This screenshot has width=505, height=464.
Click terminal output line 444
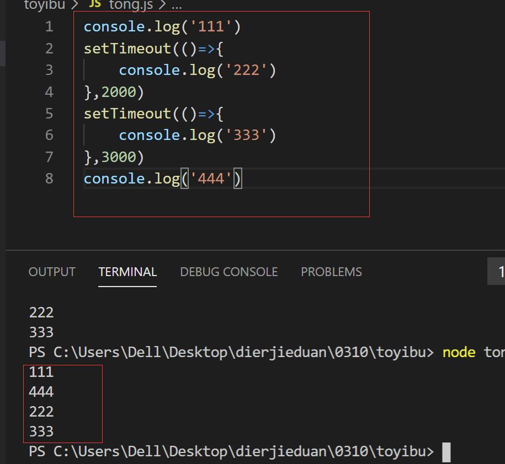coord(41,392)
